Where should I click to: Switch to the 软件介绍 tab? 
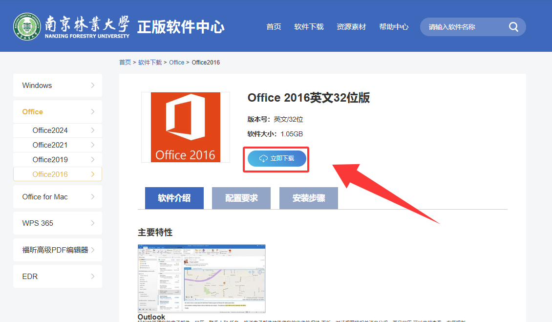[x=174, y=198]
